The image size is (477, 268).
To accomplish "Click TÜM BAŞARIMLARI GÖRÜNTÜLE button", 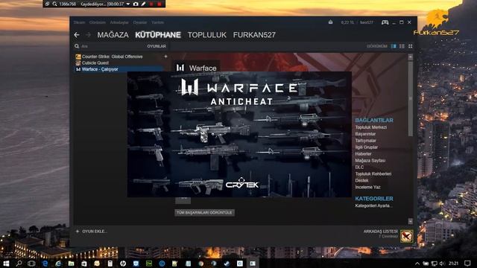I will [204, 213].
